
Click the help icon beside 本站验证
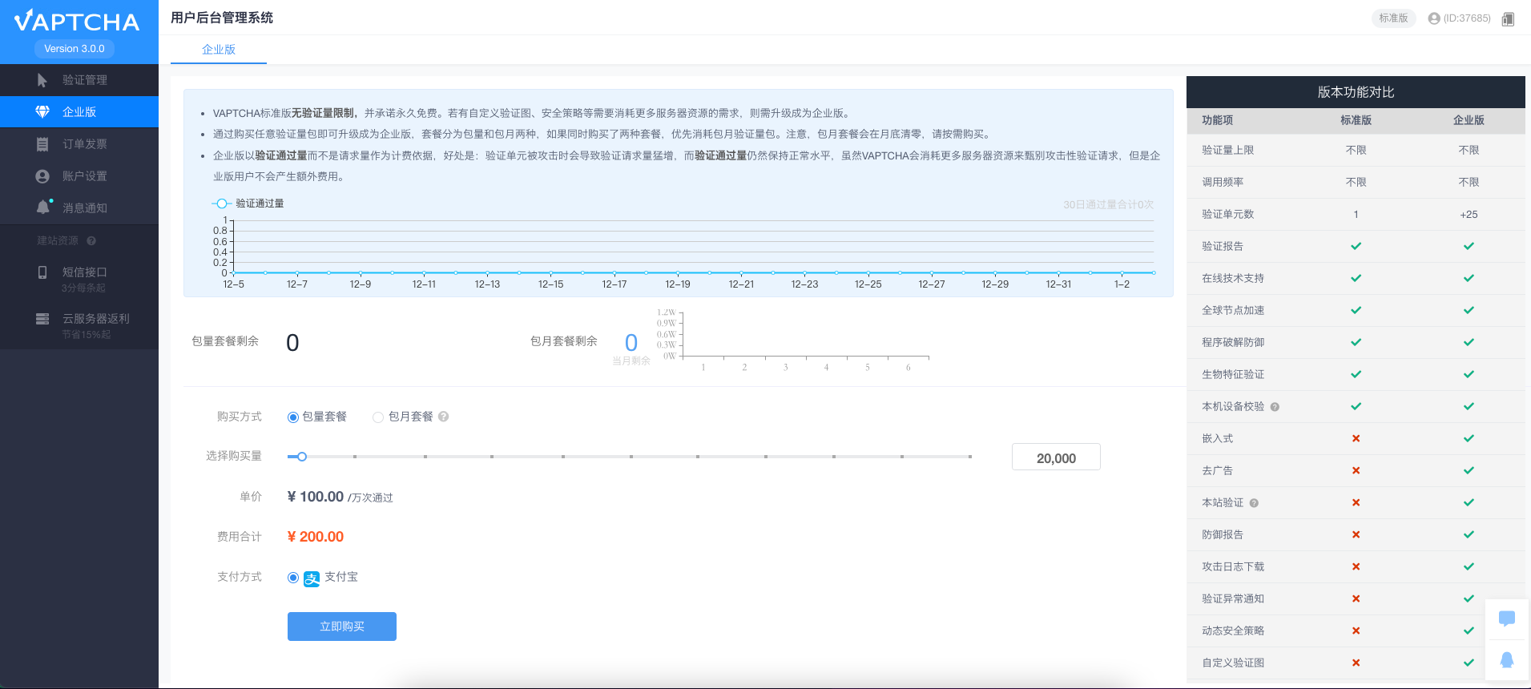point(1254,503)
